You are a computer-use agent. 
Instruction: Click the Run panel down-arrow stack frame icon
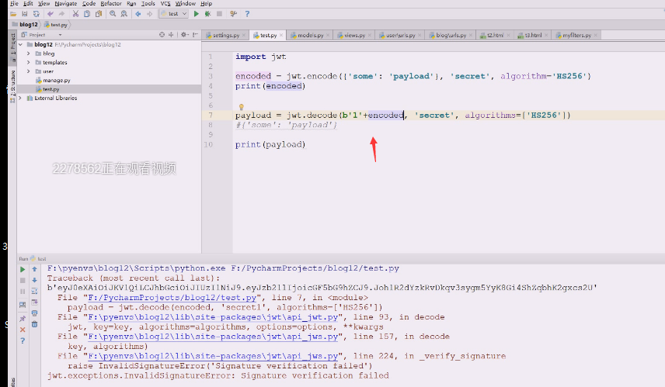pyautogui.click(x=34, y=280)
